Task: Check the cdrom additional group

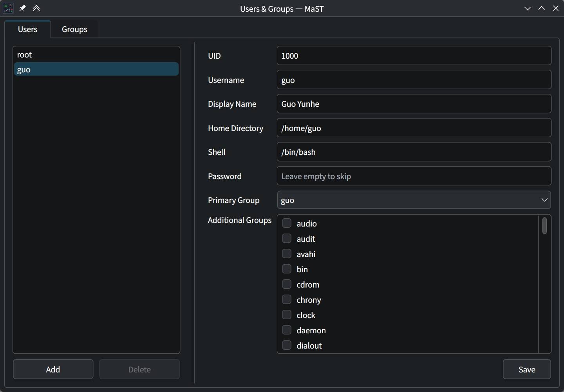Action: point(287,284)
